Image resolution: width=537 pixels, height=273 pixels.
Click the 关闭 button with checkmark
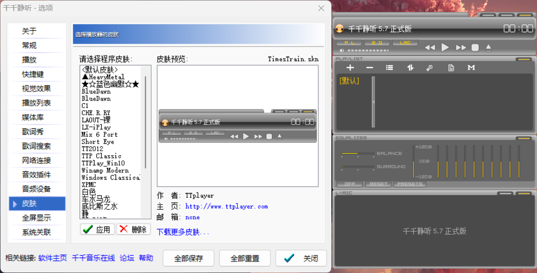click(x=301, y=258)
